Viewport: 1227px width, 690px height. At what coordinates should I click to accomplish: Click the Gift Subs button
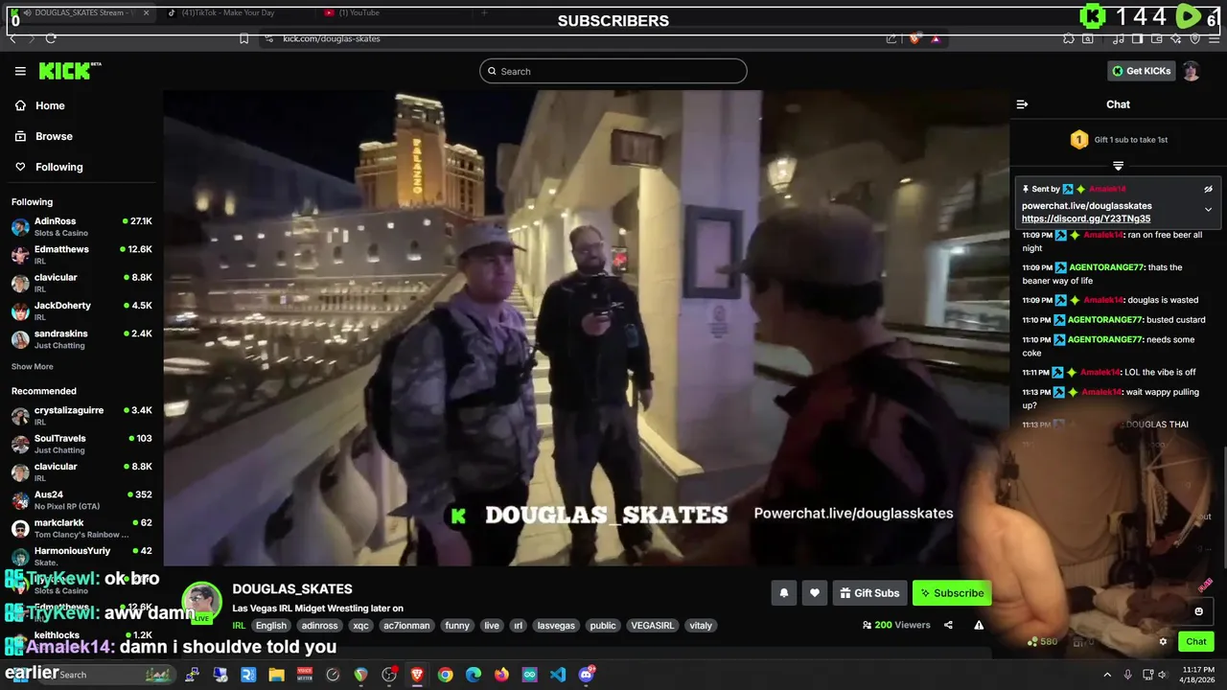pyautogui.click(x=869, y=593)
